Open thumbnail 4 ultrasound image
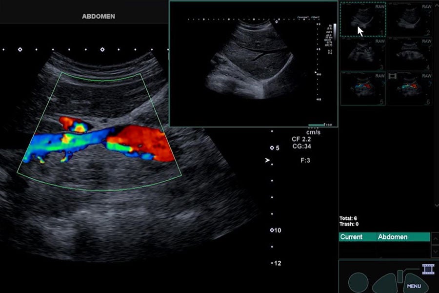 tap(410, 54)
